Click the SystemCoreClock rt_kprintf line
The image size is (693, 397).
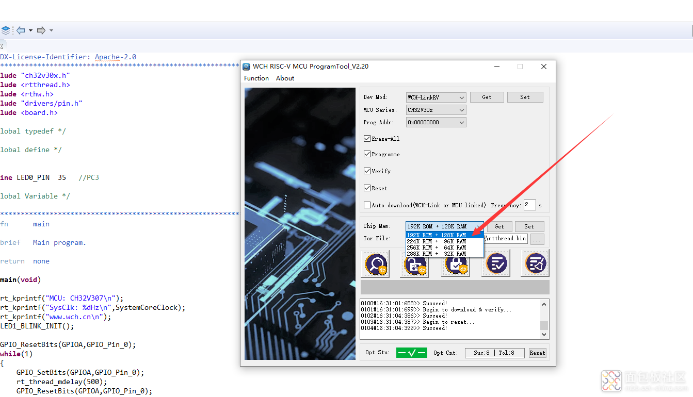tap(92, 307)
